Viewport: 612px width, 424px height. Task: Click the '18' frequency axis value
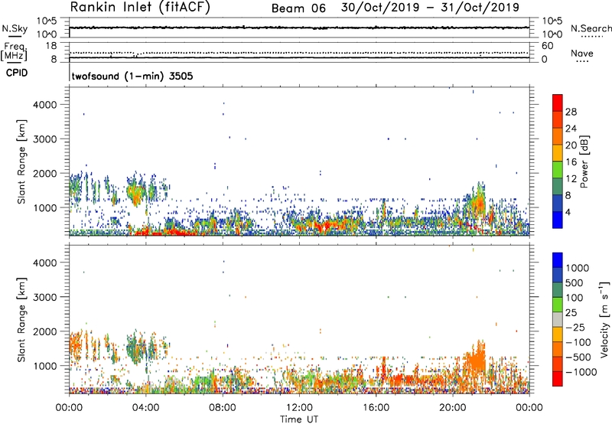51,46
